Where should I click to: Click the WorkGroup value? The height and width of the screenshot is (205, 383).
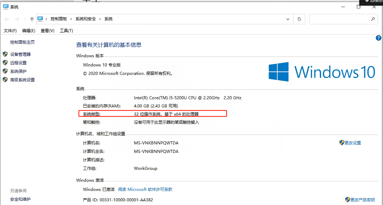coord(145,168)
